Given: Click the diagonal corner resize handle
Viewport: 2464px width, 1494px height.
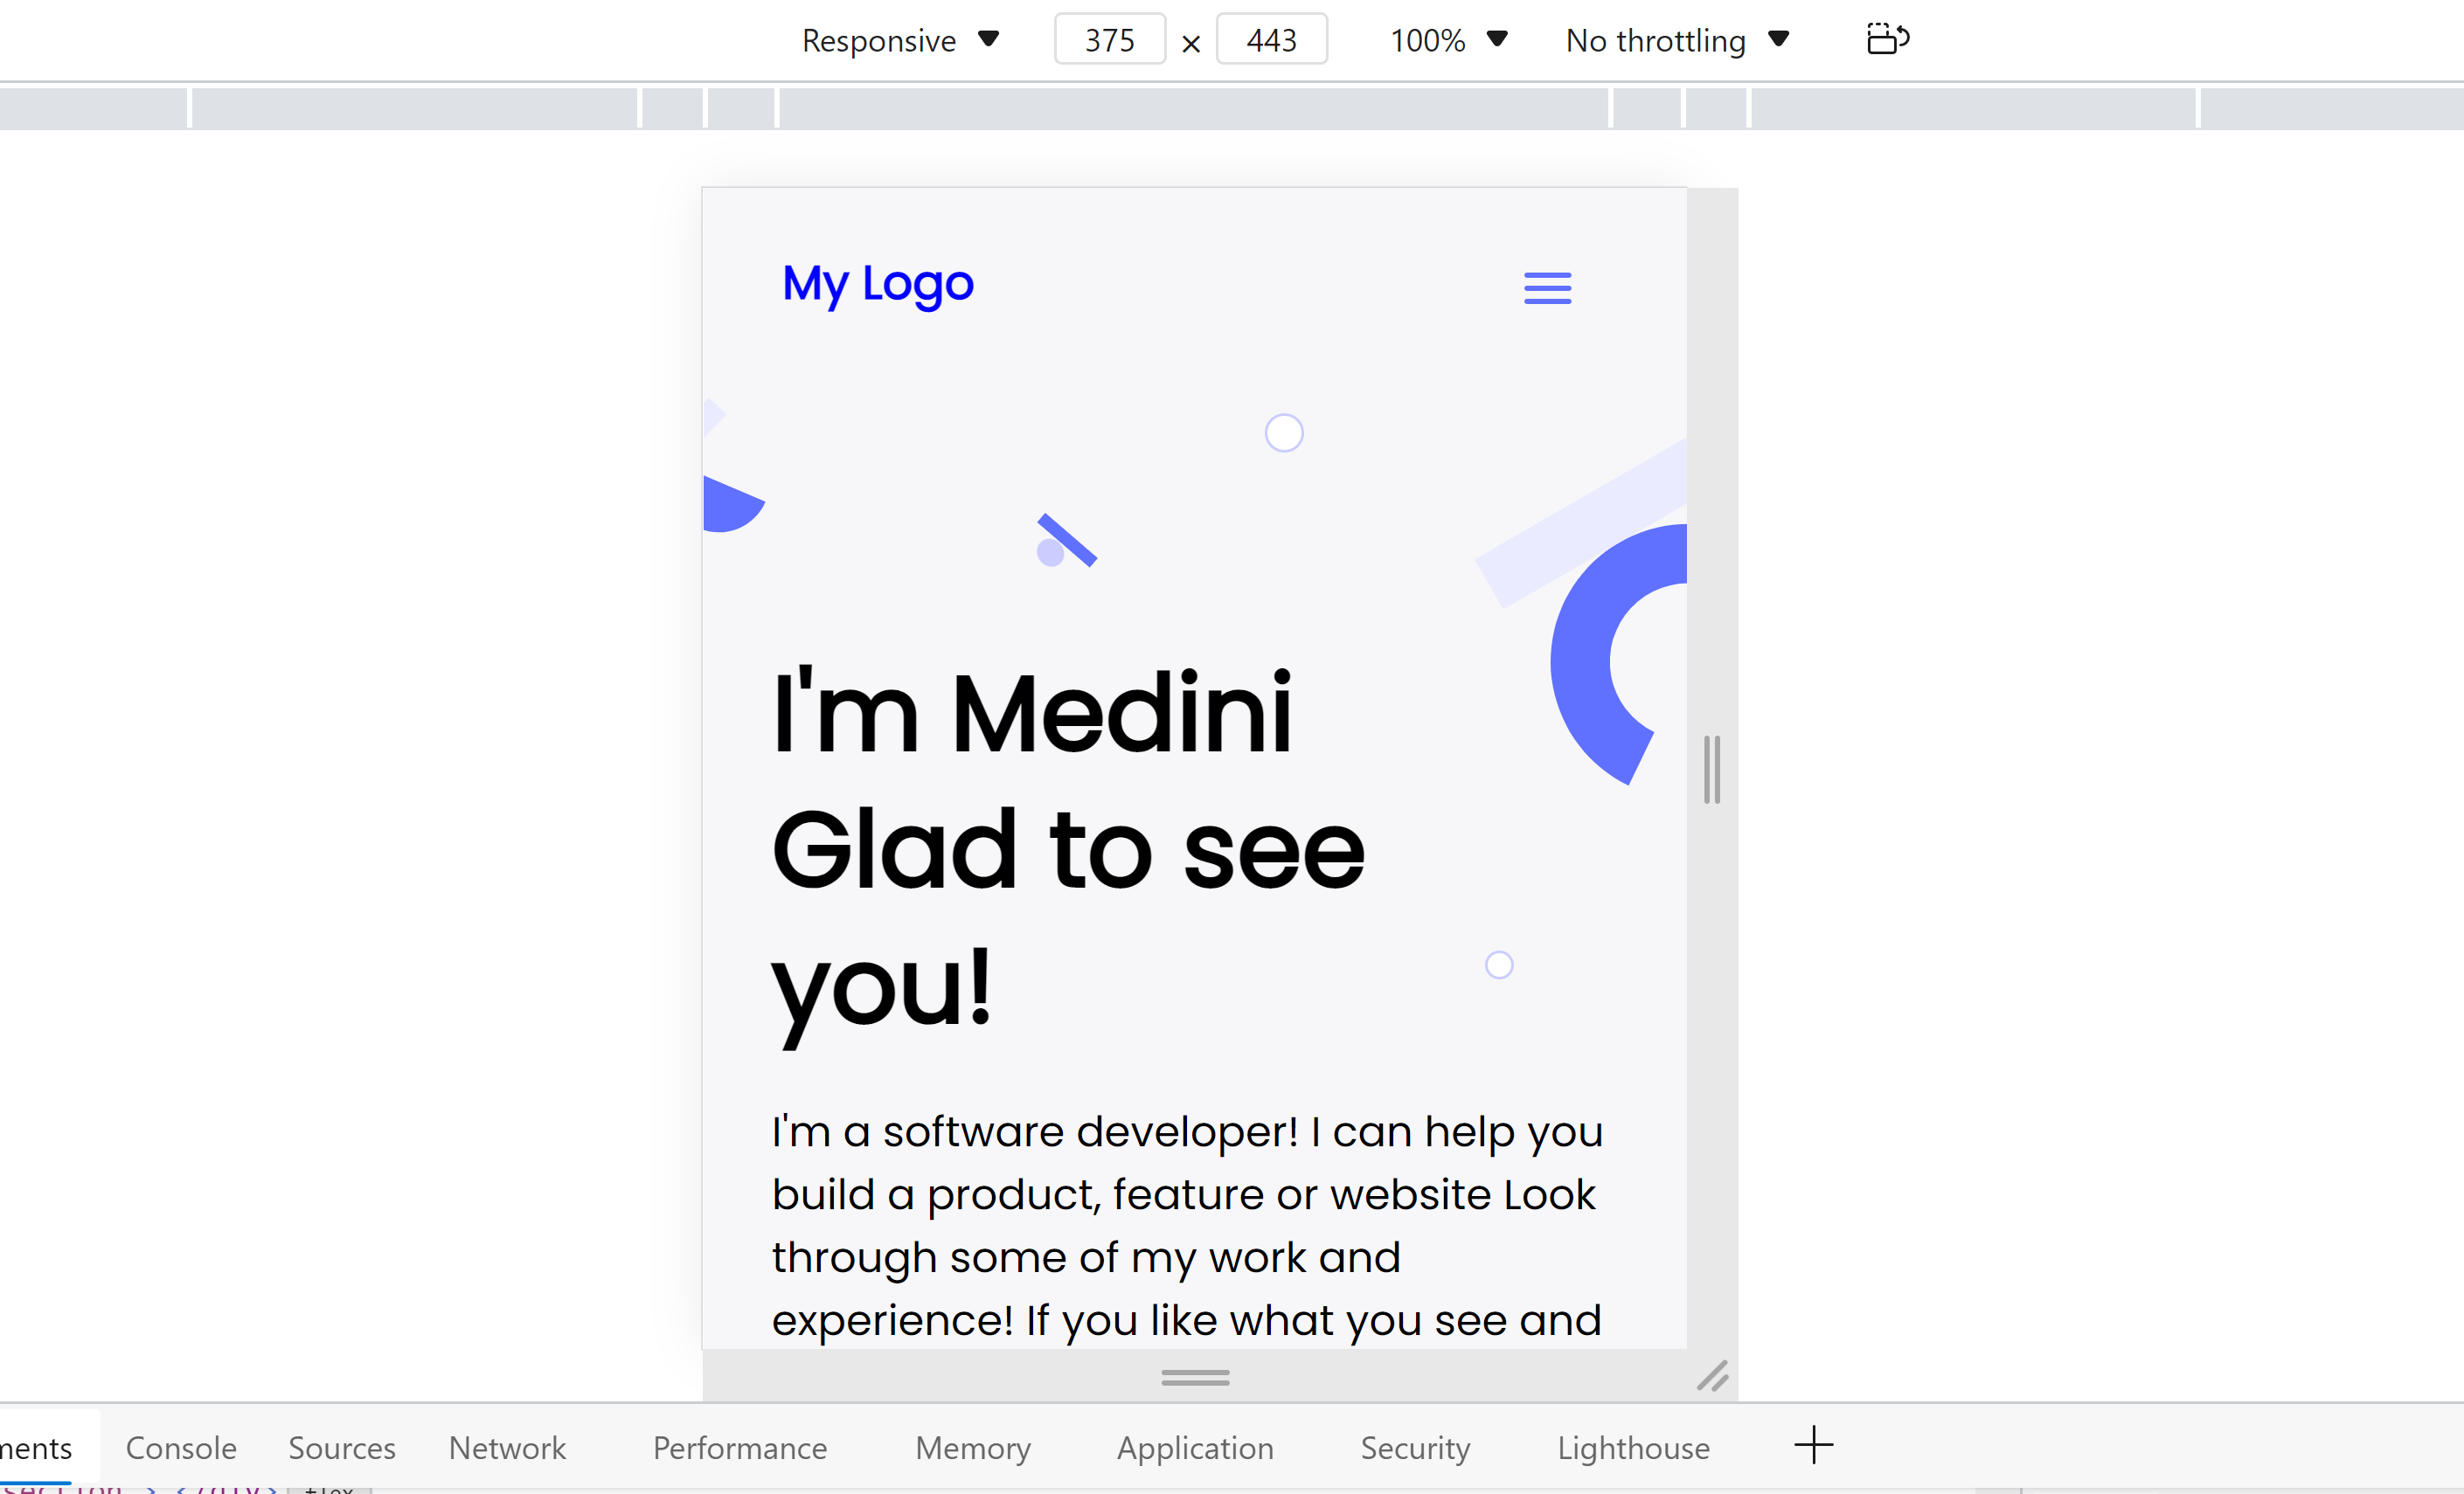Looking at the screenshot, I should [x=1712, y=1376].
